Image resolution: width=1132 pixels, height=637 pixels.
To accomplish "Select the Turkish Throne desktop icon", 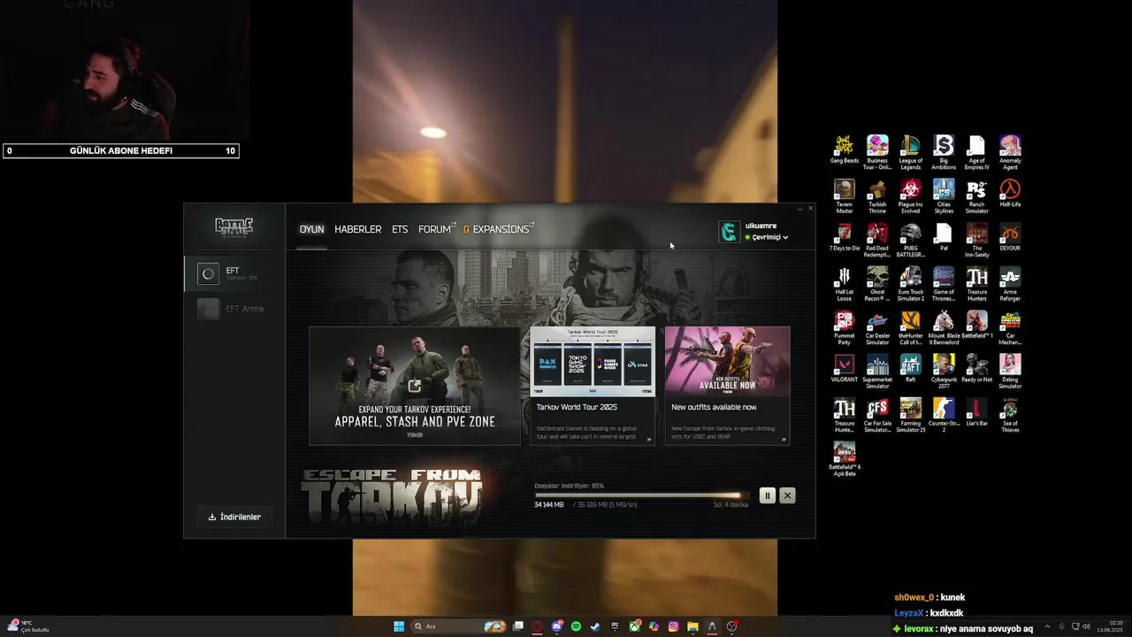I will tap(877, 196).
